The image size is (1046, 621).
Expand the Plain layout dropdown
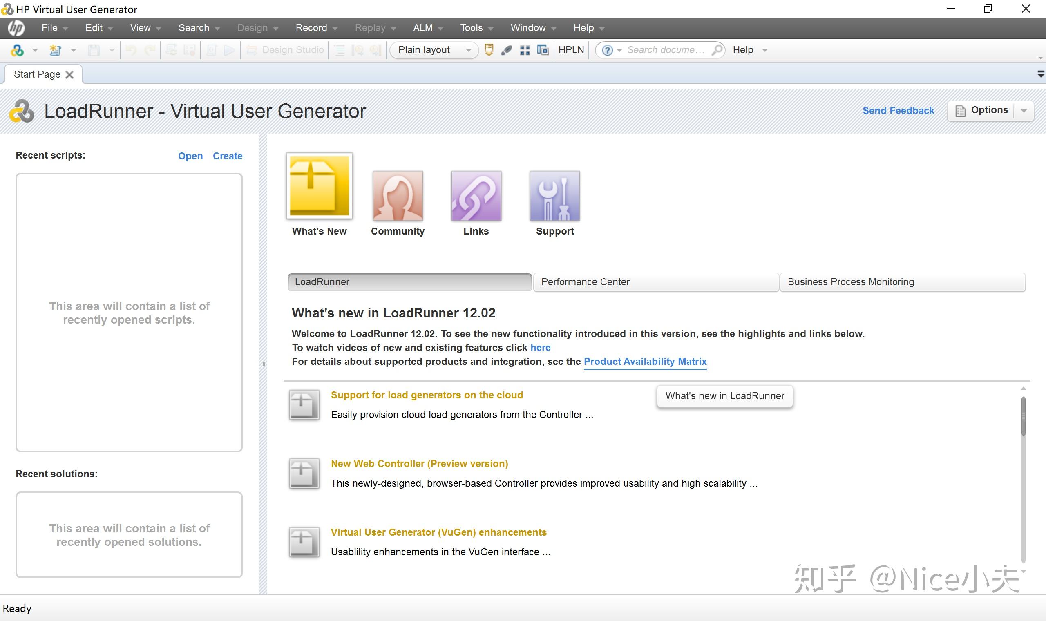pos(469,50)
